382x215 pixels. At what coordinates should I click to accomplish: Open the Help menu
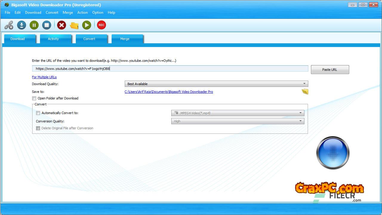tap(111, 13)
